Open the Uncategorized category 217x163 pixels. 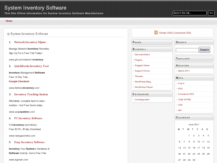pos(142,99)
